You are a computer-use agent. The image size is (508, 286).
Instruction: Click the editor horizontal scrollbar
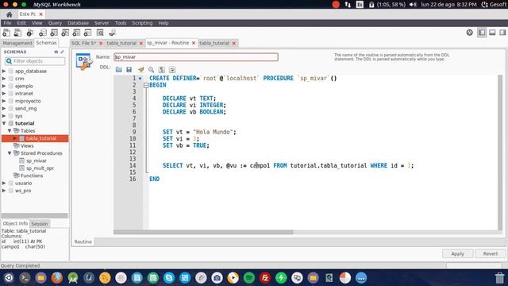tap(203, 232)
